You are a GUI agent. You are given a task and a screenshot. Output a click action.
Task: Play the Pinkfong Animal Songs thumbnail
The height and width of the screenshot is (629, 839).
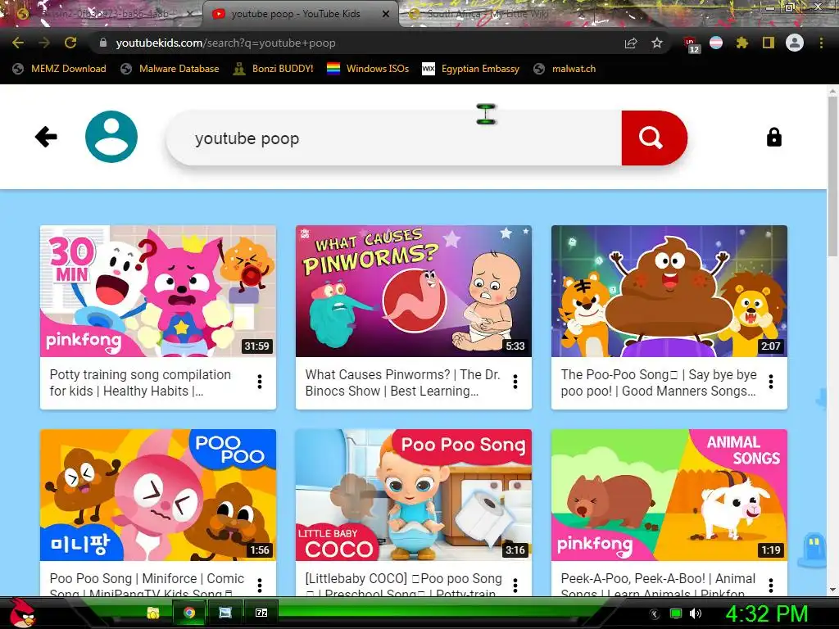tap(669, 495)
